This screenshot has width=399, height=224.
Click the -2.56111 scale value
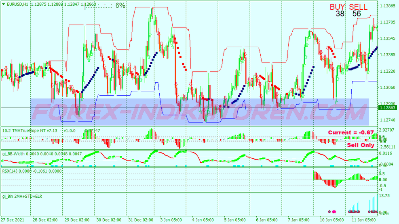(388, 147)
